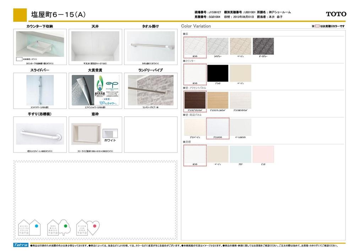Select the dark gray floor swatch
The width and height of the screenshot is (355, 251).
click(x=263, y=46)
